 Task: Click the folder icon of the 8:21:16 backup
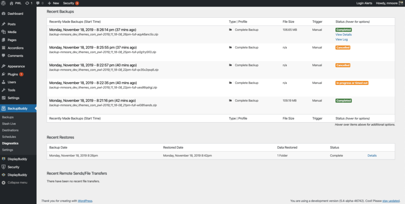pos(231,101)
